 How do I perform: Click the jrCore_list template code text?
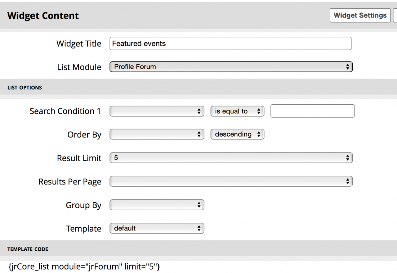coord(84,266)
